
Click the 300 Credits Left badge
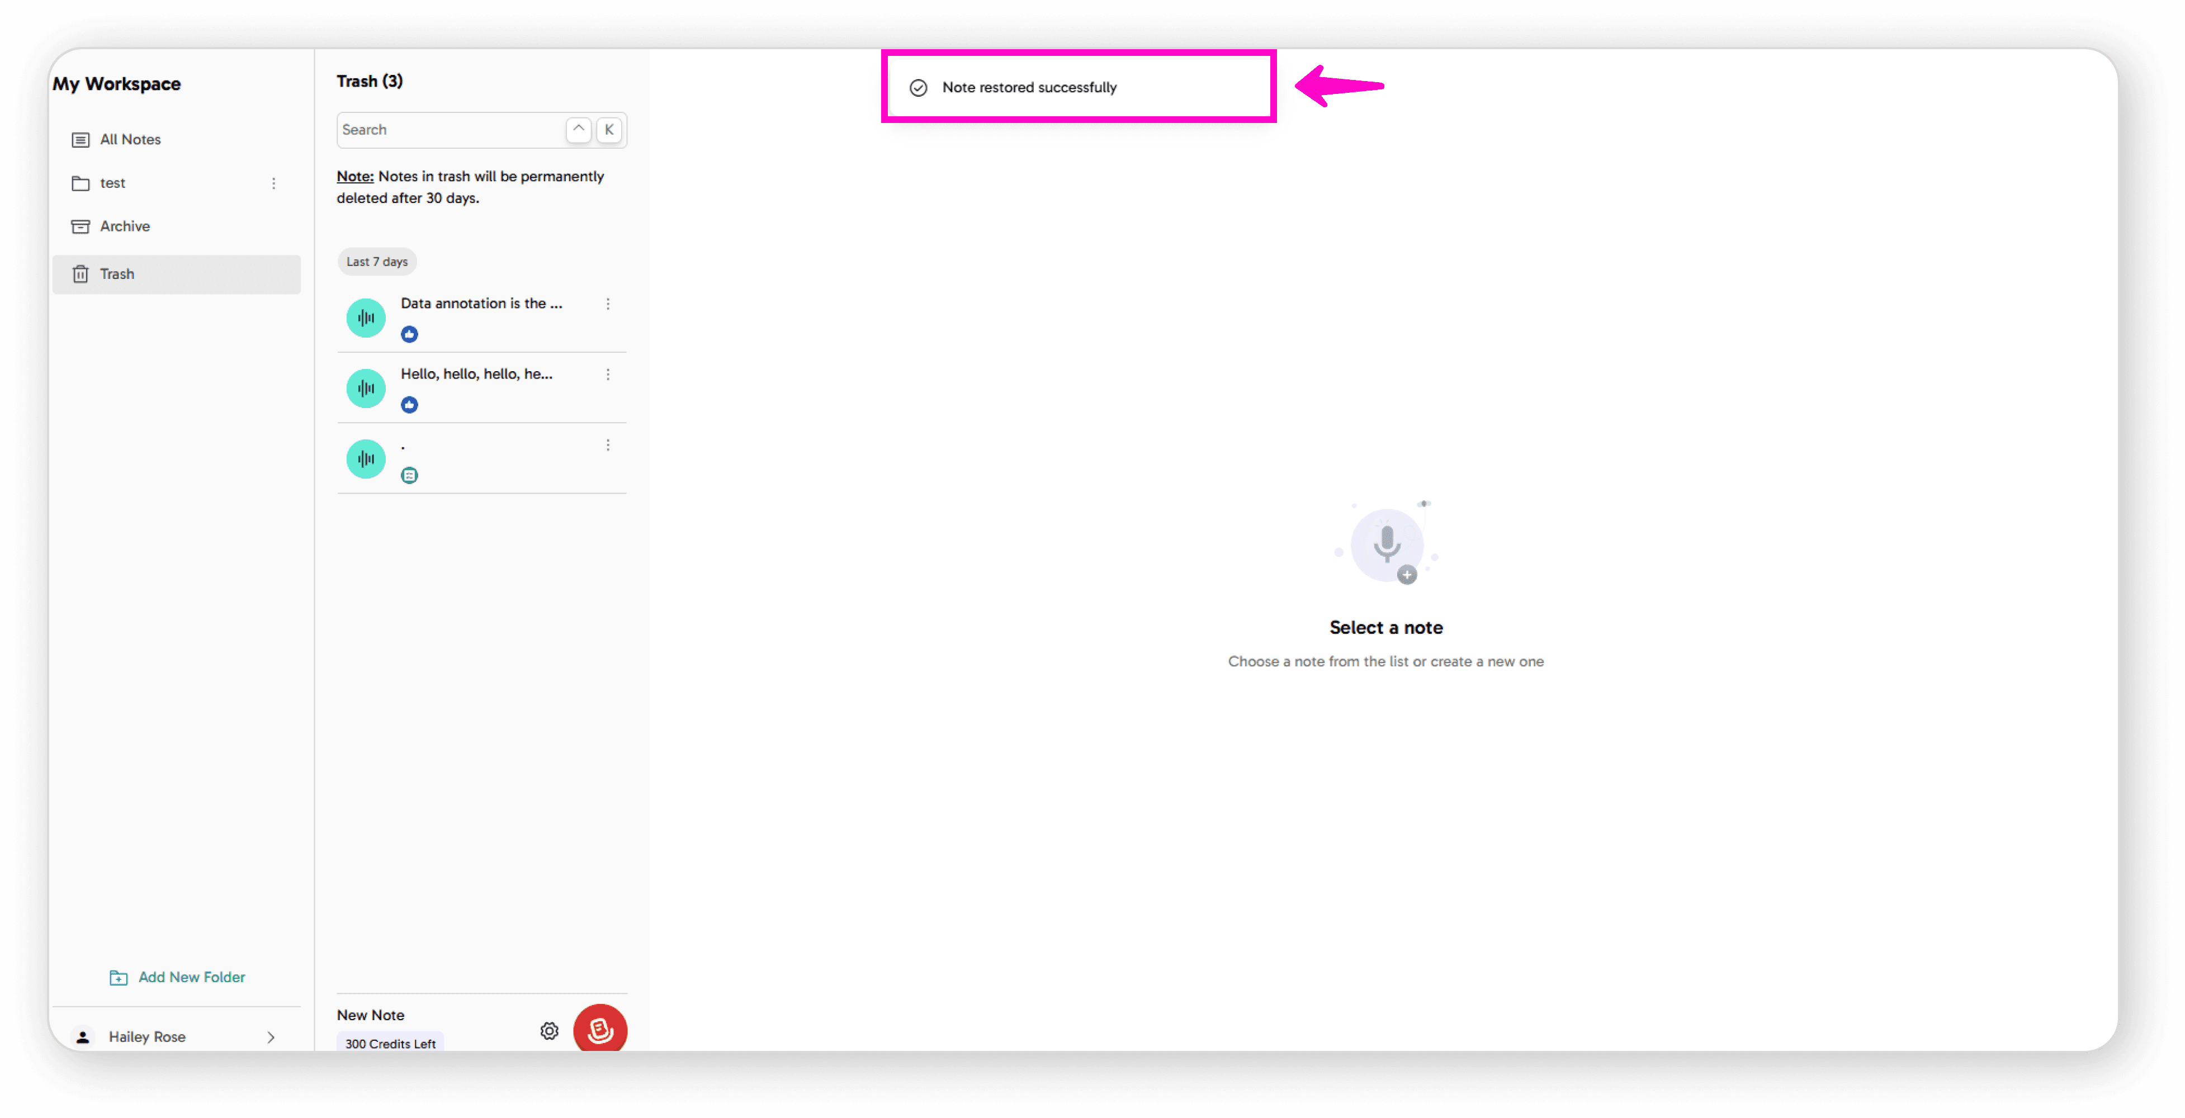click(x=390, y=1043)
